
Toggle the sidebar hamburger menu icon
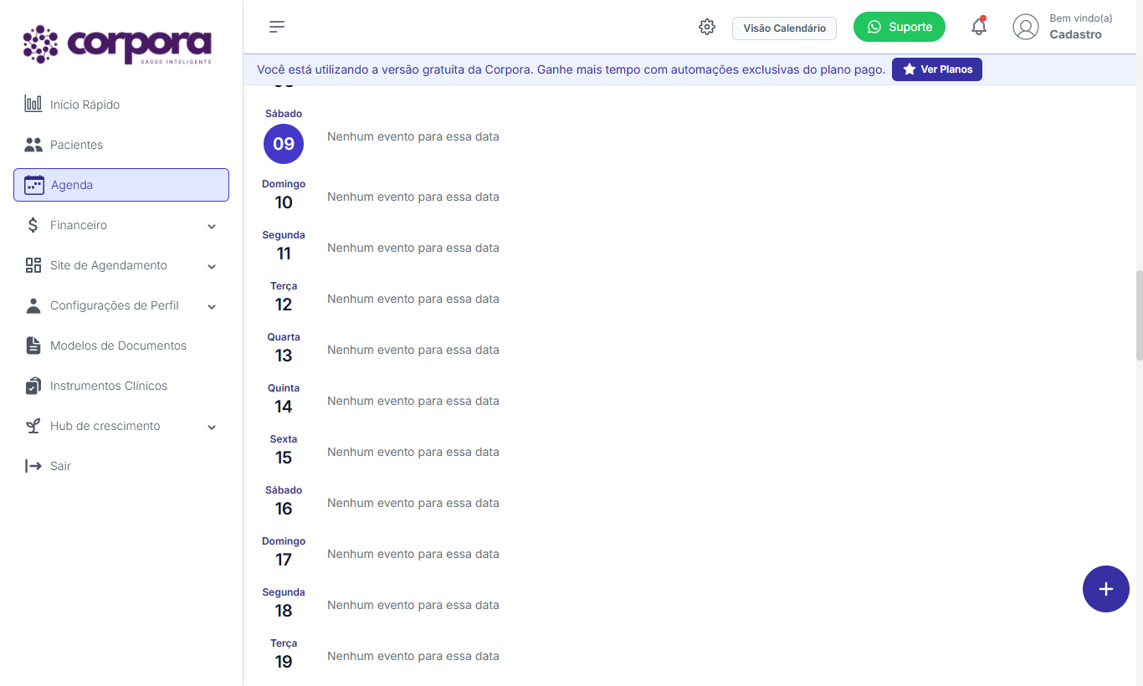[x=277, y=27]
